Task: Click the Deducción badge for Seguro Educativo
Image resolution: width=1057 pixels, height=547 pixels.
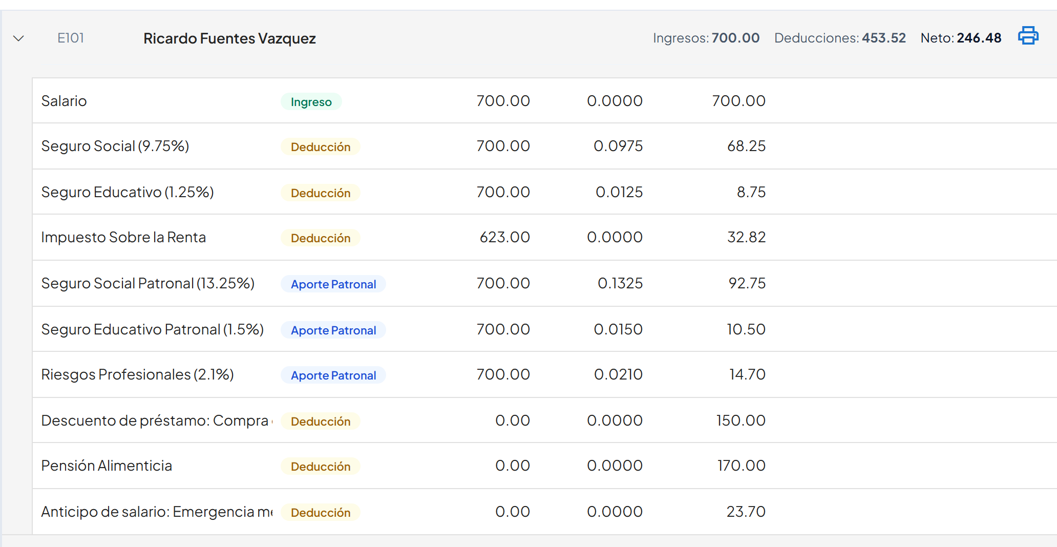Action: click(321, 193)
